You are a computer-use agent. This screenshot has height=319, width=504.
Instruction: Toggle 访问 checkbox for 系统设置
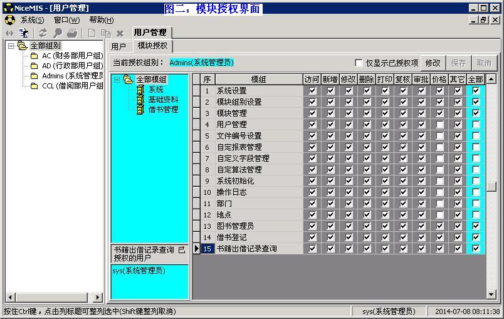[x=312, y=91]
